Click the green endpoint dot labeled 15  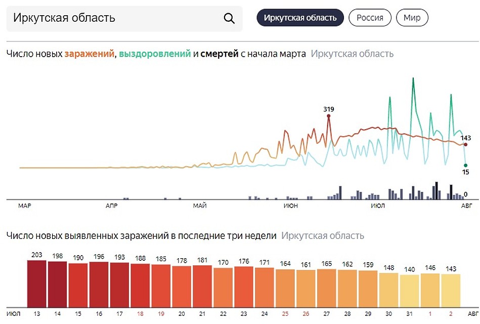tap(464, 165)
